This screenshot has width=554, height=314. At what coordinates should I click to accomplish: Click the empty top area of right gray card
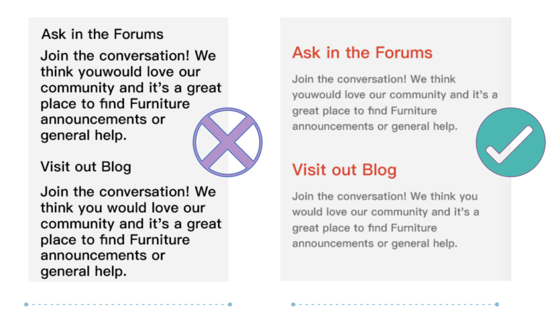[396, 30]
